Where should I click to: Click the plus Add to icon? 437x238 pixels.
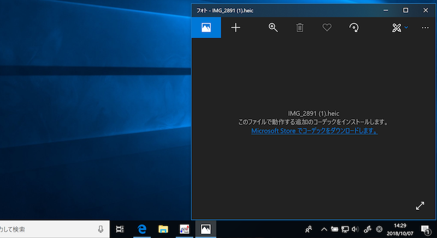[235, 28]
